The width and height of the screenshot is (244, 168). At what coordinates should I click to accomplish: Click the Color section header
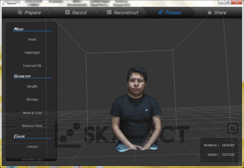pos(19,136)
